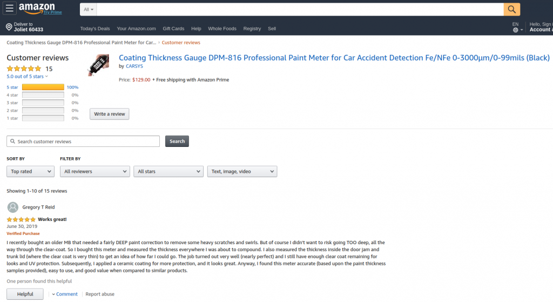
Task: Click the Search reviews button
Action: 177,141
